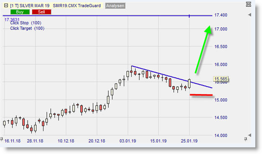Select the Click Target (100) label

point(27,28)
